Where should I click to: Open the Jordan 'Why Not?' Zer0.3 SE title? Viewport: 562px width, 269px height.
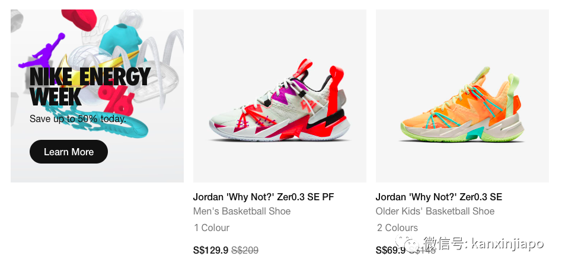(x=439, y=197)
